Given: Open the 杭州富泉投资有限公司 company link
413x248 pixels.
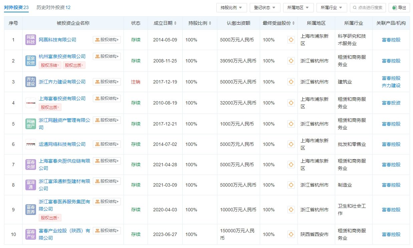Looking at the screenshot, I should pyautogui.click(x=62, y=56).
